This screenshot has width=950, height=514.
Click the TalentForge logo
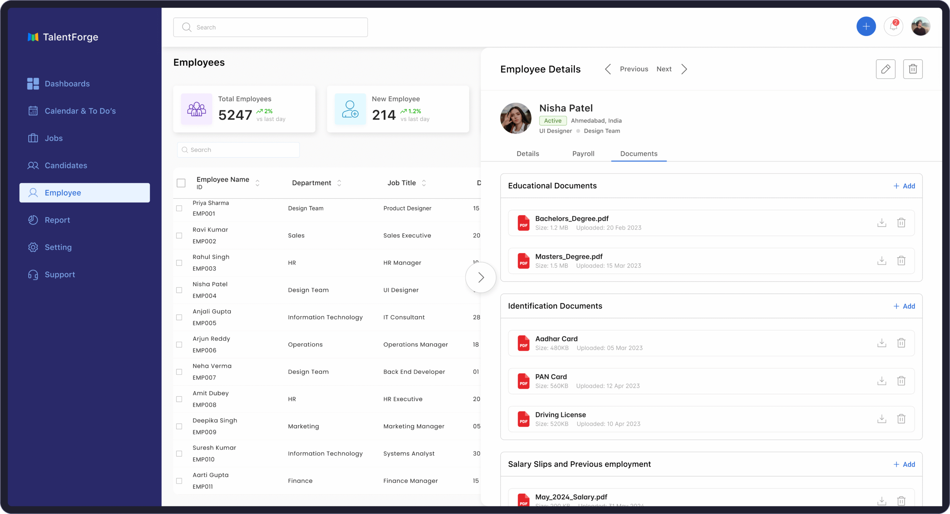click(x=63, y=37)
